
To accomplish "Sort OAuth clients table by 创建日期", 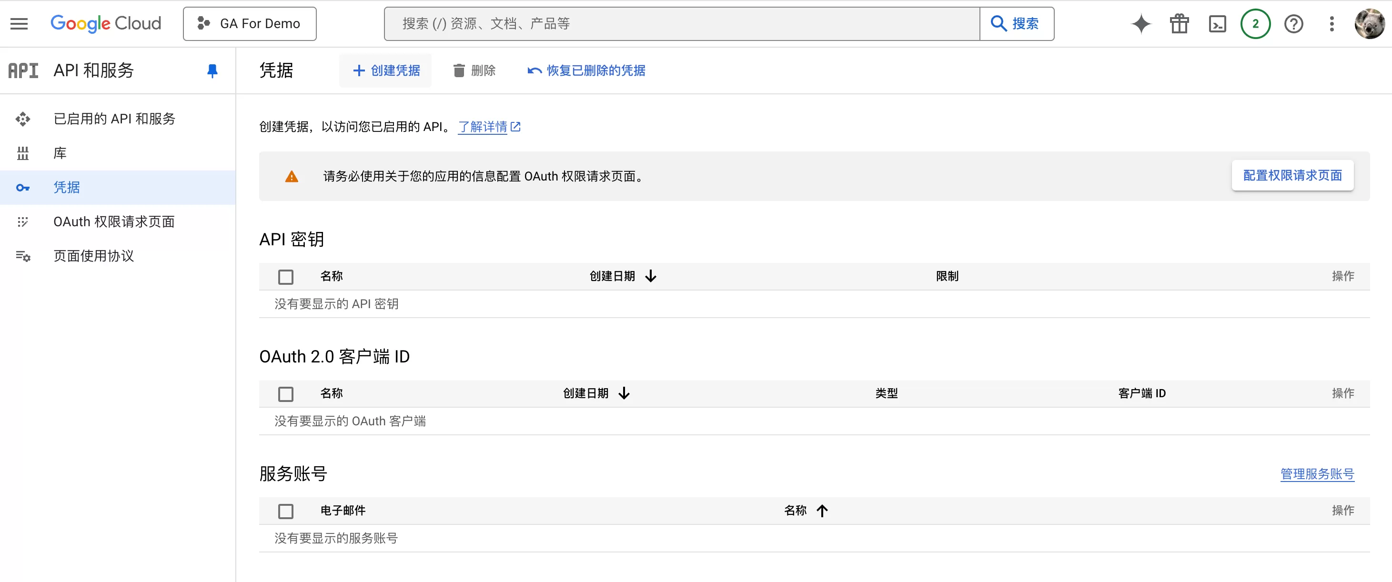I will (596, 393).
